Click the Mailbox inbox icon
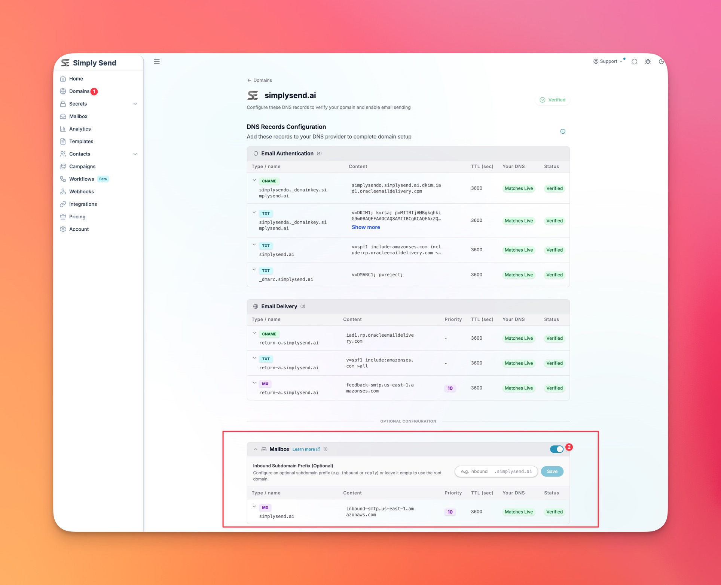Viewport: 721px width, 585px height. [x=264, y=449]
